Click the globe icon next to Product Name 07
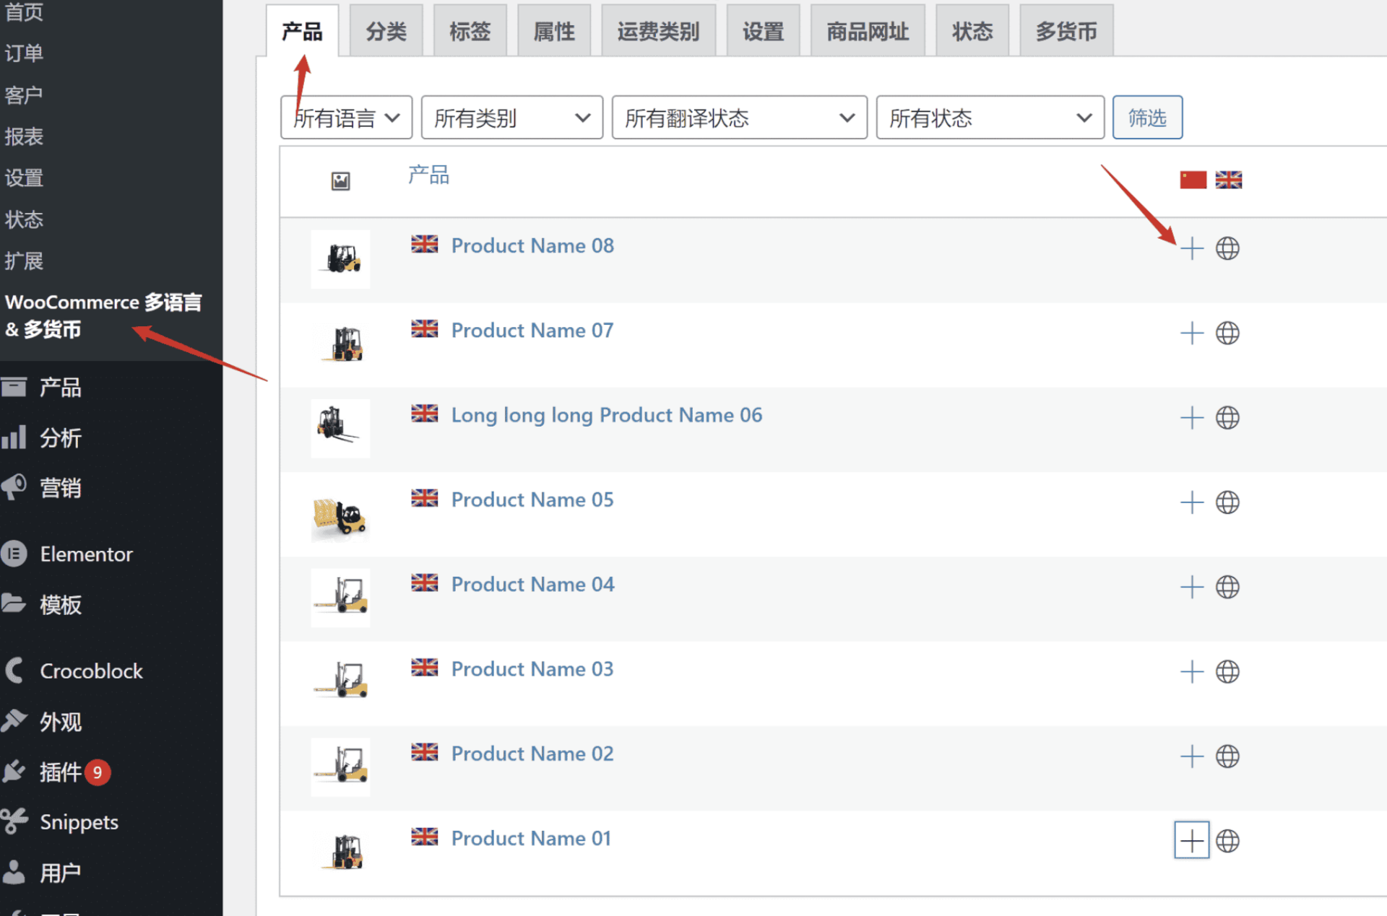Image resolution: width=1387 pixels, height=916 pixels. (x=1227, y=333)
